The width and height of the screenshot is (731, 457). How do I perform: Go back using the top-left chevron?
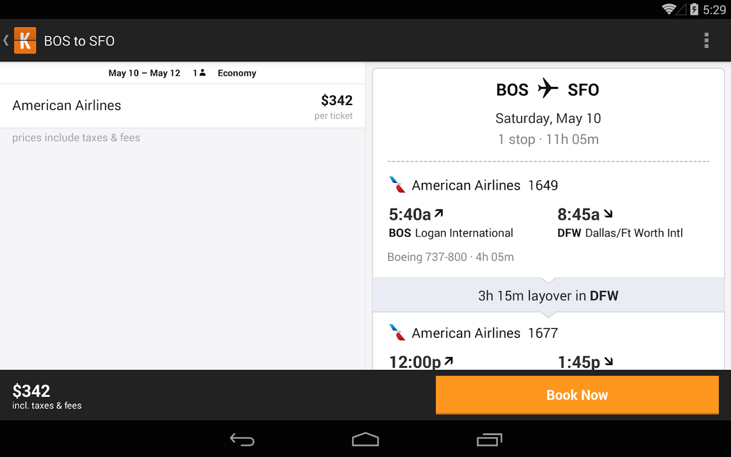pos(6,41)
